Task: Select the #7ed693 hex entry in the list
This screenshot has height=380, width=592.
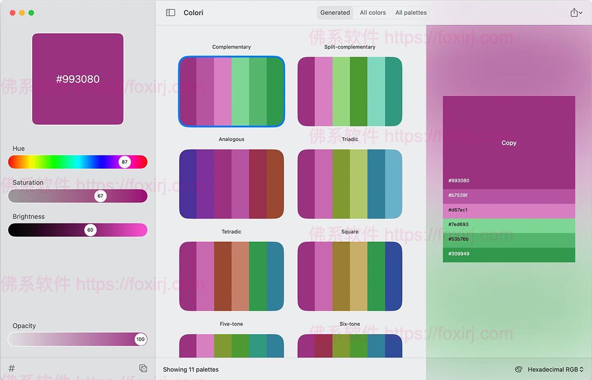Action: [x=509, y=224]
